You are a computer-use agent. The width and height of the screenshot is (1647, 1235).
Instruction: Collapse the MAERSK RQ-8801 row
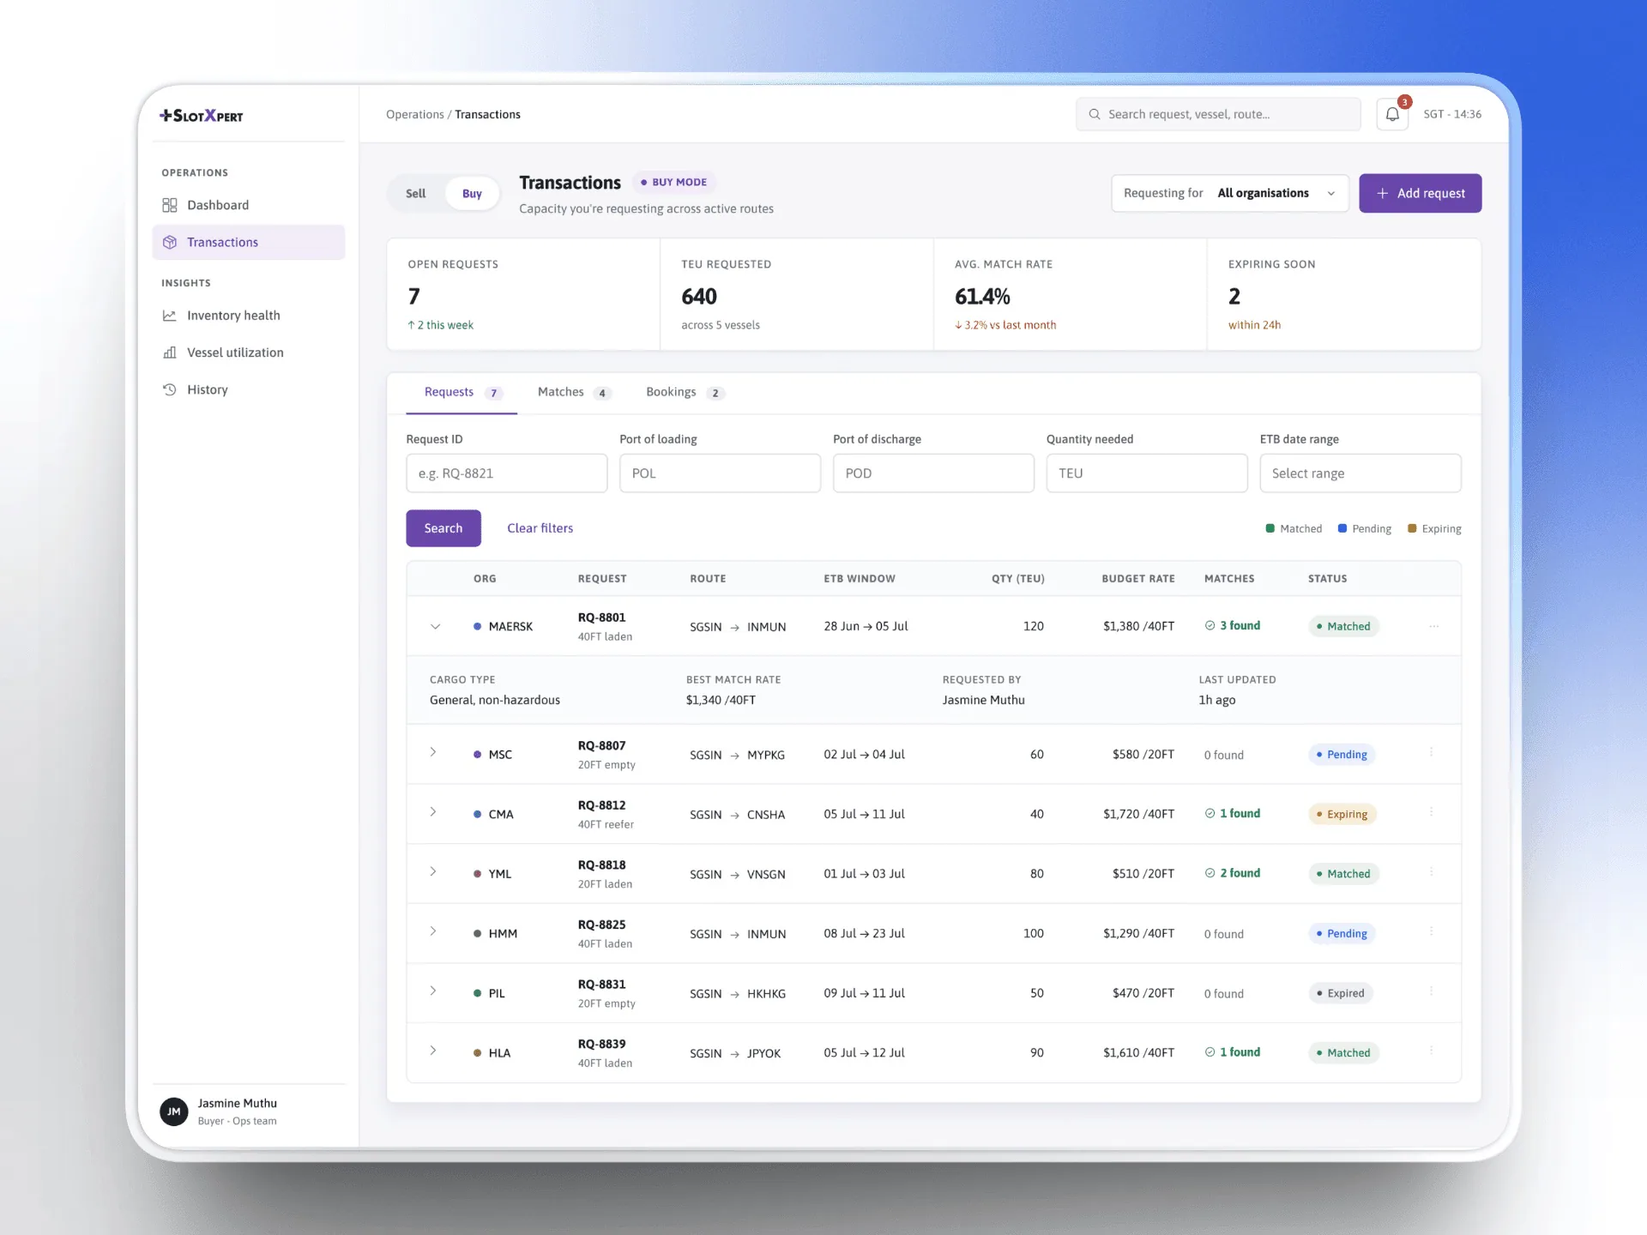[436, 626]
